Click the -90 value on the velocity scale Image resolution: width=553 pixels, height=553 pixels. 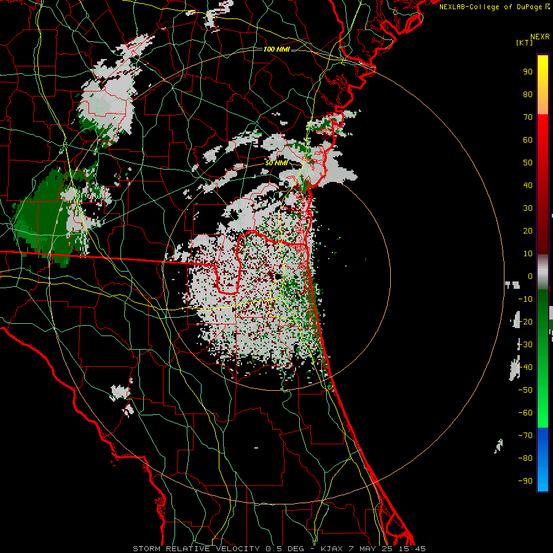pos(525,481)
